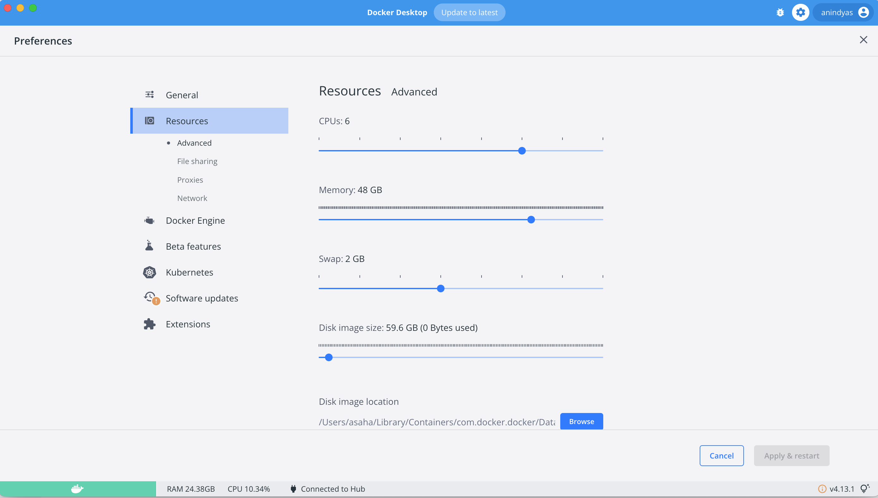This screenshot has height=498, width=878.
Task: Open the settings gear icon
Action: coord(800,13)
